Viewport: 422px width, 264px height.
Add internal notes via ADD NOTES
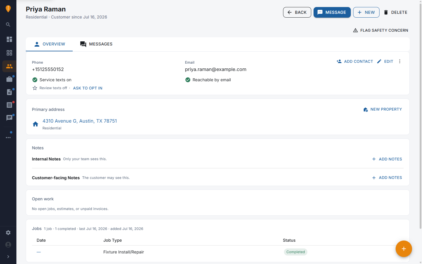387,159
